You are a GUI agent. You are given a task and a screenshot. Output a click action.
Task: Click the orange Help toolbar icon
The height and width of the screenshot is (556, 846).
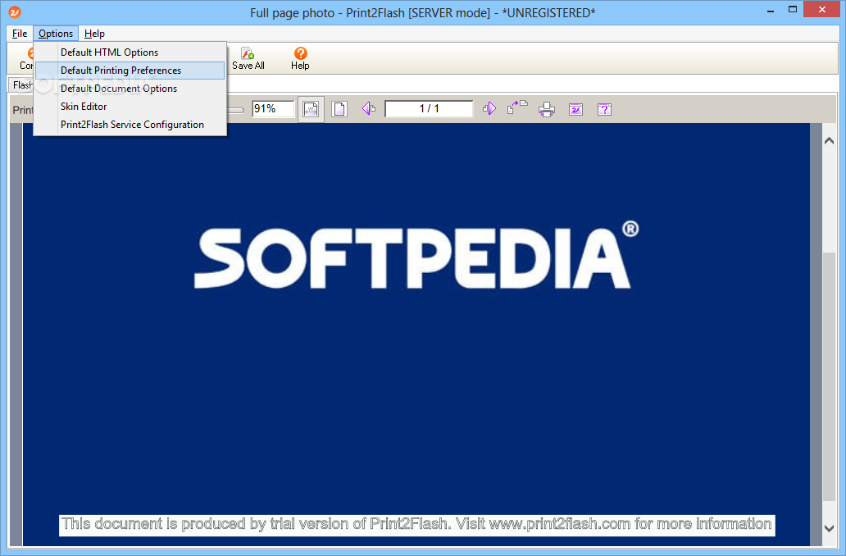coord(300,58)
